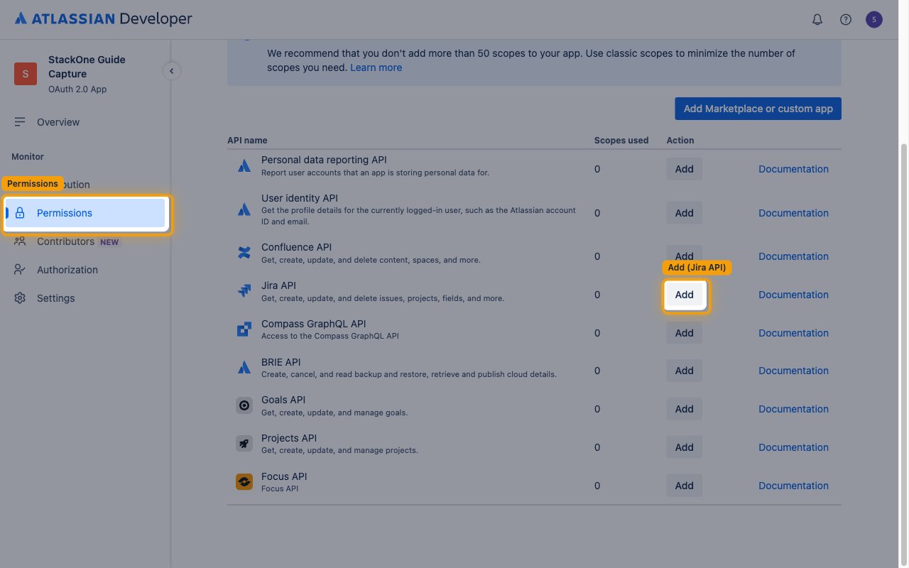The height and width of the screenshot is (568, 909).
Task: Open Documentation for Confluence API
Action: tap(793, 256)
